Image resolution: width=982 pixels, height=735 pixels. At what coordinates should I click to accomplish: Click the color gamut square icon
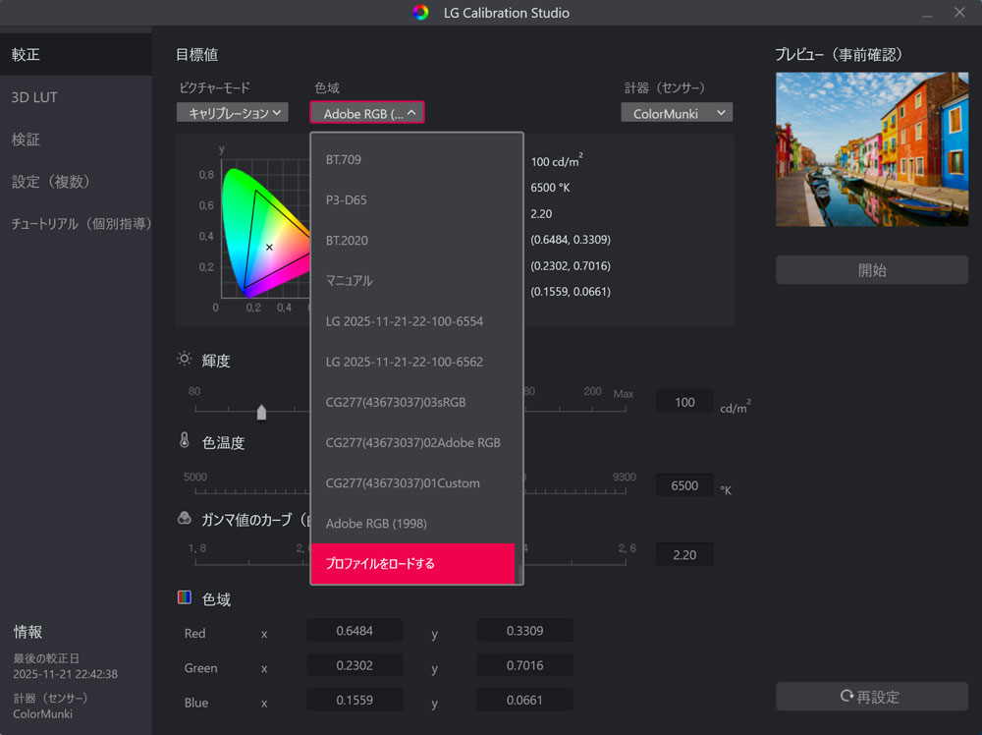pos(184,597)
